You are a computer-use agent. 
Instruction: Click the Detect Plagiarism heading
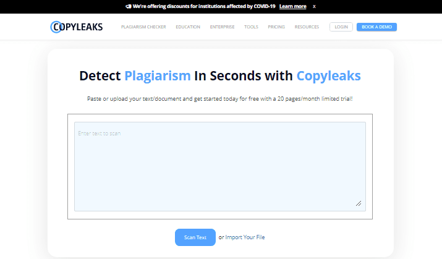(220, 76)
